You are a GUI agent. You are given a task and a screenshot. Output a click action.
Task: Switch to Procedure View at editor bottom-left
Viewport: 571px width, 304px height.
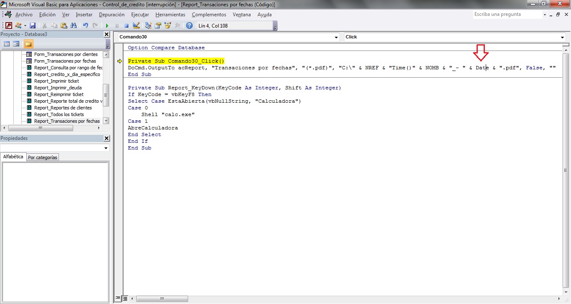[118, 299]
